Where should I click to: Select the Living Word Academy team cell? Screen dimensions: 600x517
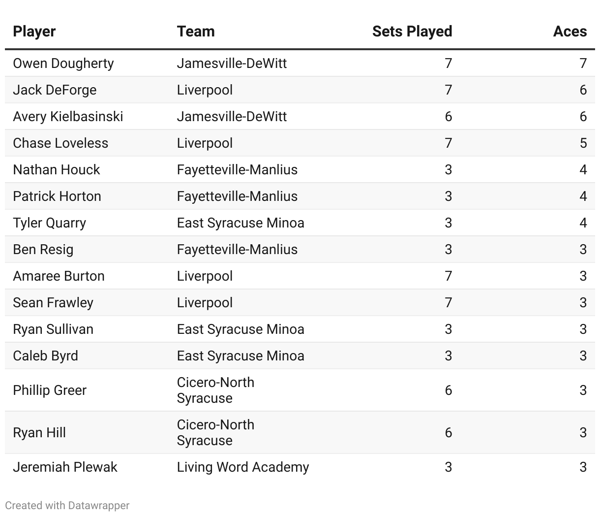tap(243, 467)
